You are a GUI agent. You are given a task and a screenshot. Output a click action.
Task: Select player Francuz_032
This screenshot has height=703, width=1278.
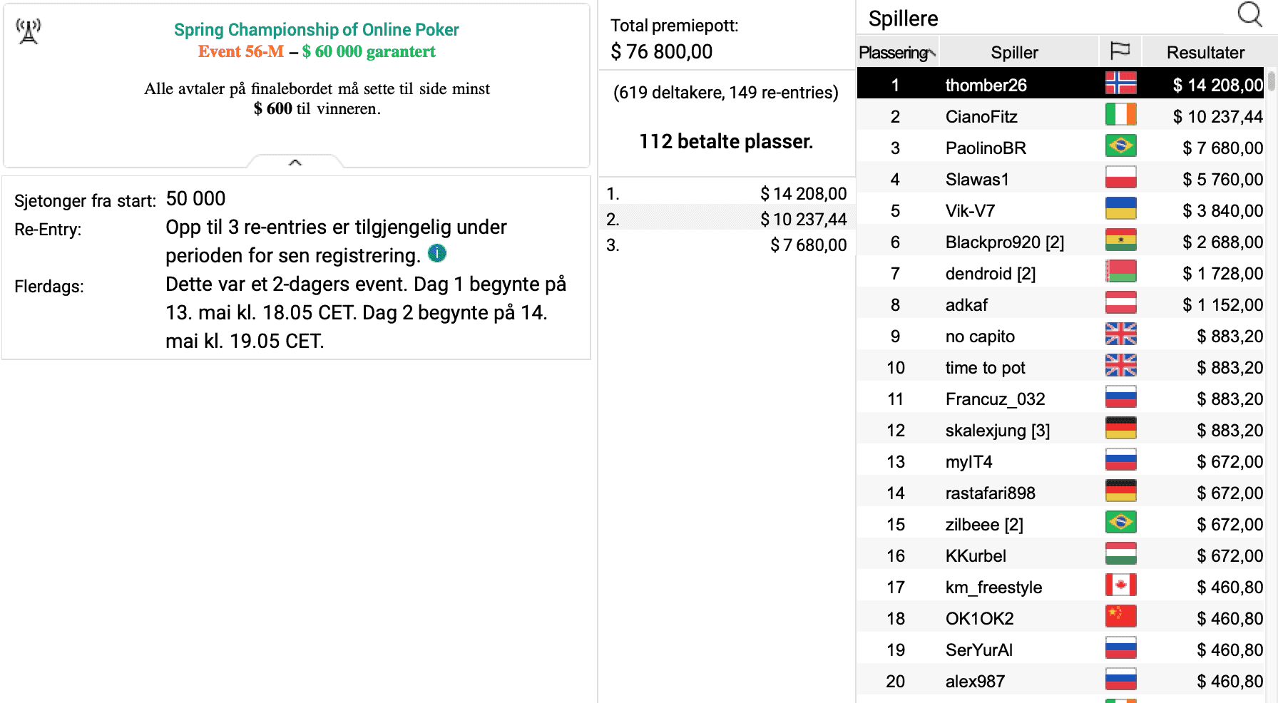click(x=995, y=399)
